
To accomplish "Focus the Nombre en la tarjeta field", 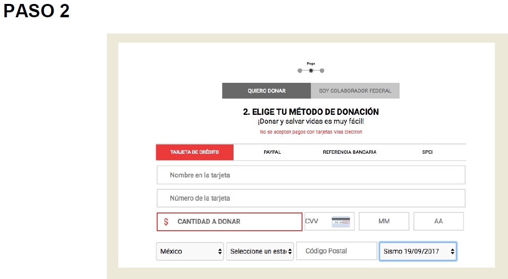I will click(311, 175).
